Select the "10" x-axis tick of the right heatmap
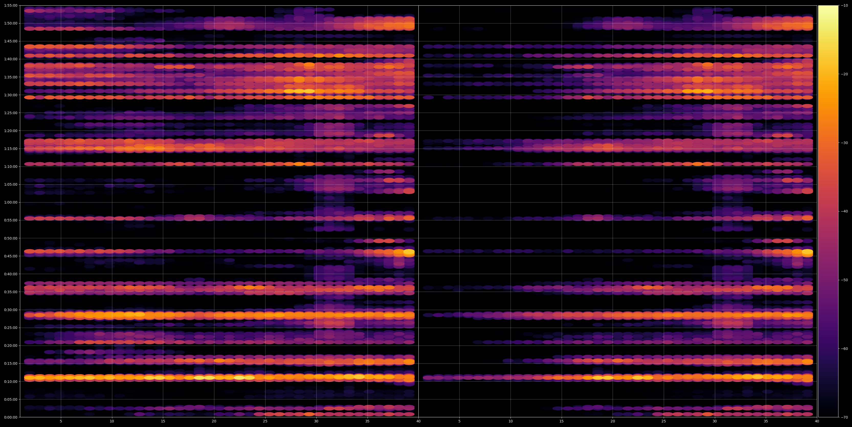The height and width of the screenshot is (427, 852). coord(510,421)
